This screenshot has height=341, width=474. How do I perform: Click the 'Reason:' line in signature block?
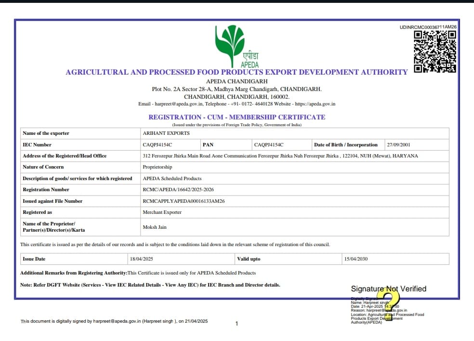(x=379, y=311)
